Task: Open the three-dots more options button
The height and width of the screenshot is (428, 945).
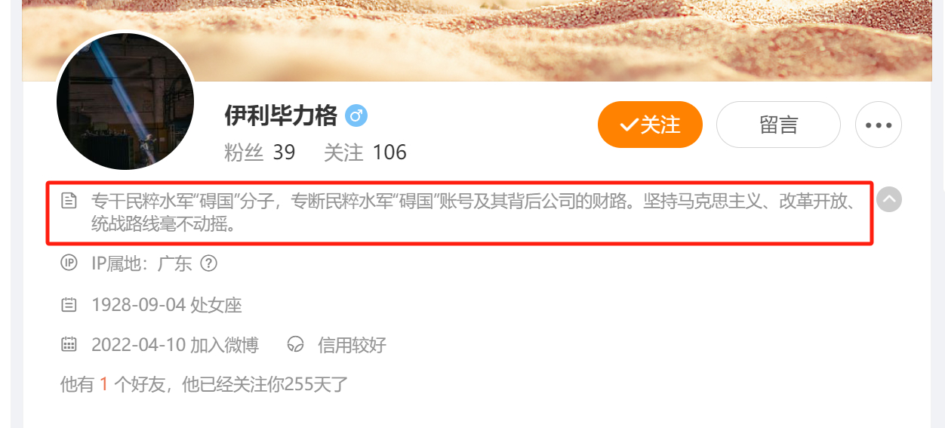Action: [879, 125]
